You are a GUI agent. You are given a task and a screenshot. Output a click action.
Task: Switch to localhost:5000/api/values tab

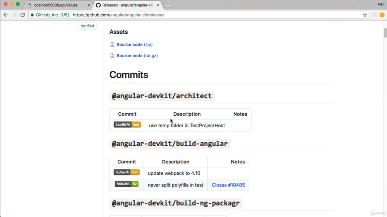click(x=55, y=5)
